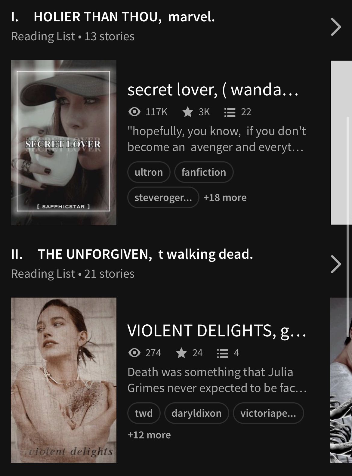Viewport: 352px width, 476px height.
Task: Select the ultron tag
Action: (149, 172)
